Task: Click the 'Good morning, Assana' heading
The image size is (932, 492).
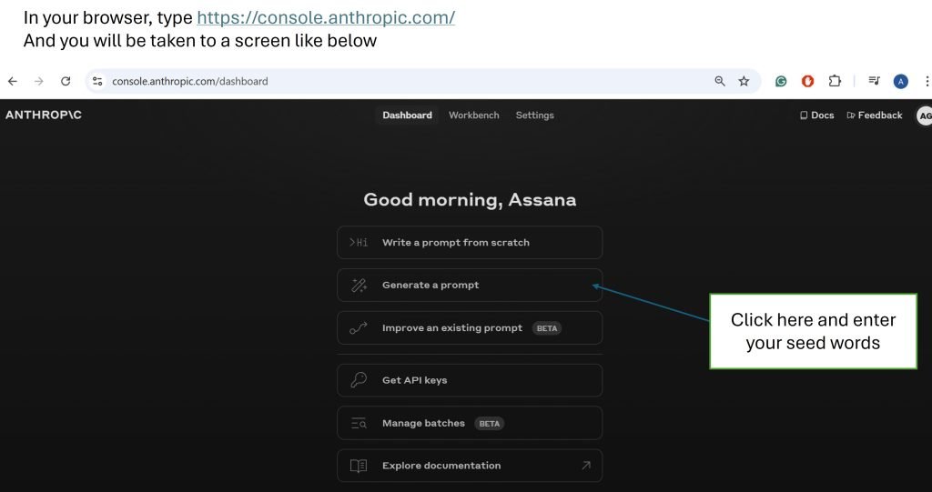Action: click(x=470, y=200)
